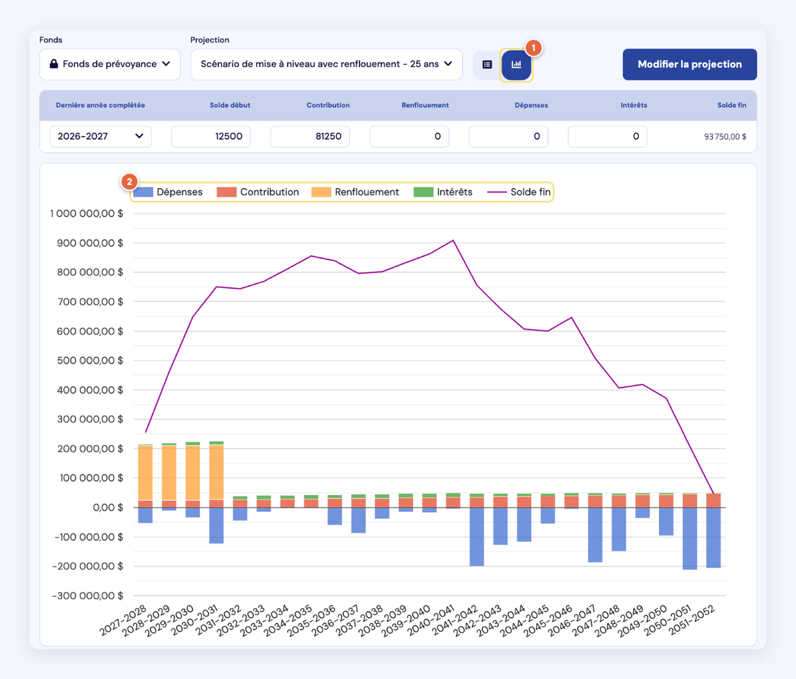796x679 pixels.
Task: Click the 2027-2028 axis label
Action: point(124,620)
